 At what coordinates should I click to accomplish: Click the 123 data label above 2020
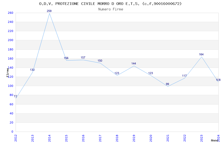click(151, 73)
